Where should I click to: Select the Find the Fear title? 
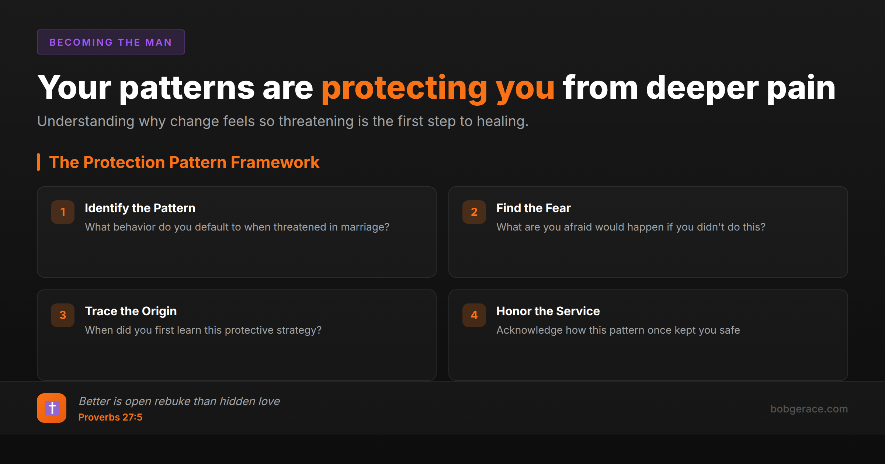pos(533,208)
